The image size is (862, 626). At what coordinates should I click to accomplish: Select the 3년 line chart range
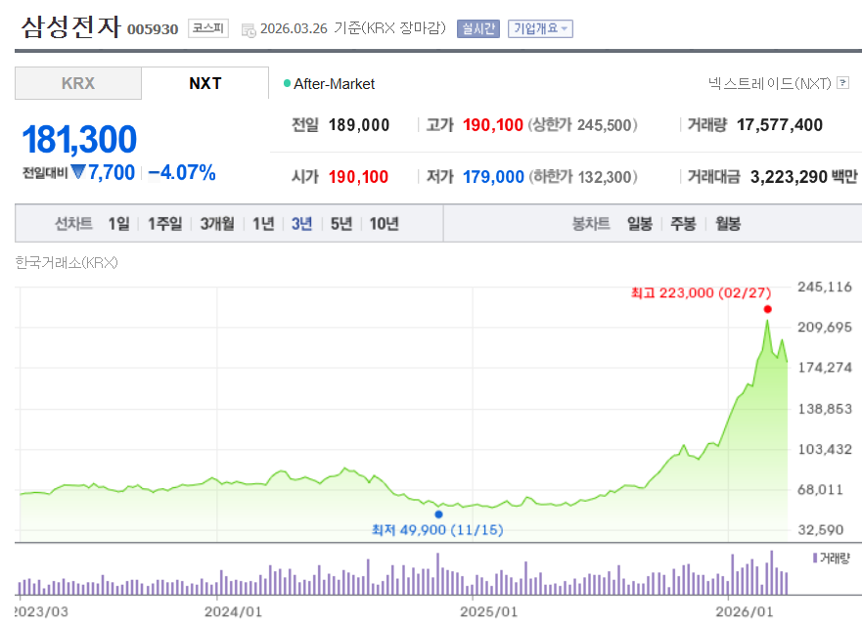[301, 224]
